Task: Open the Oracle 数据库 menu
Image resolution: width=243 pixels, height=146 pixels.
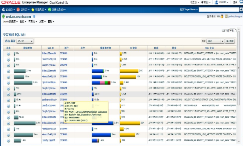Action: point(10,21)
